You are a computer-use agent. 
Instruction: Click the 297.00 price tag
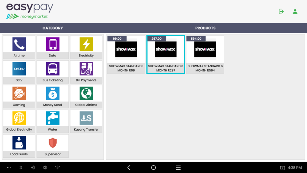(156, 39)
